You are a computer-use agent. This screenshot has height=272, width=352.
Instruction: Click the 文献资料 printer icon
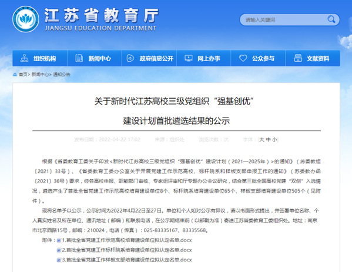[298, 58]
